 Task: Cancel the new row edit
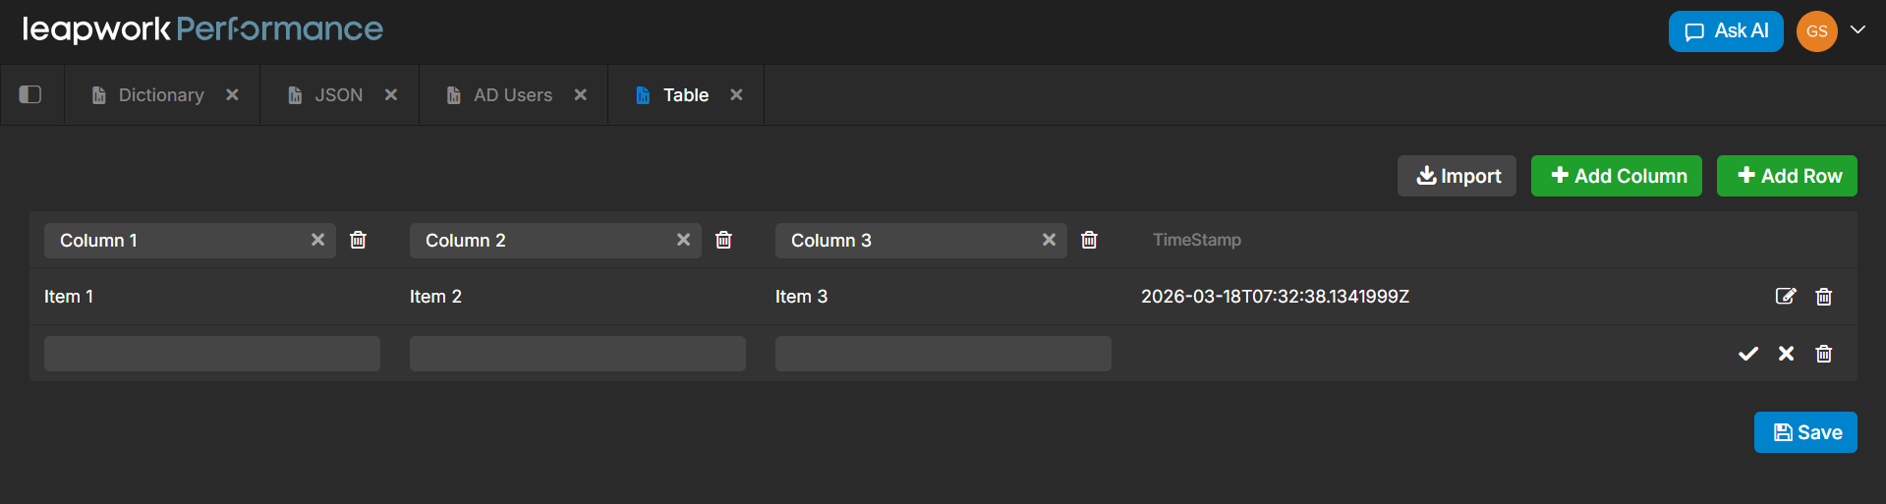pyautogui.click(x=1786, y=354)
